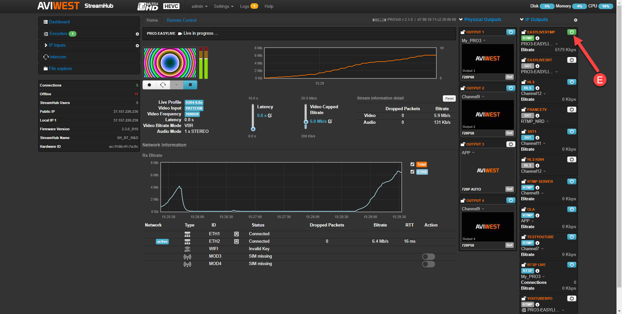
Task: Edit the Latency value with the pencil icon
Action: click(270, 115)
